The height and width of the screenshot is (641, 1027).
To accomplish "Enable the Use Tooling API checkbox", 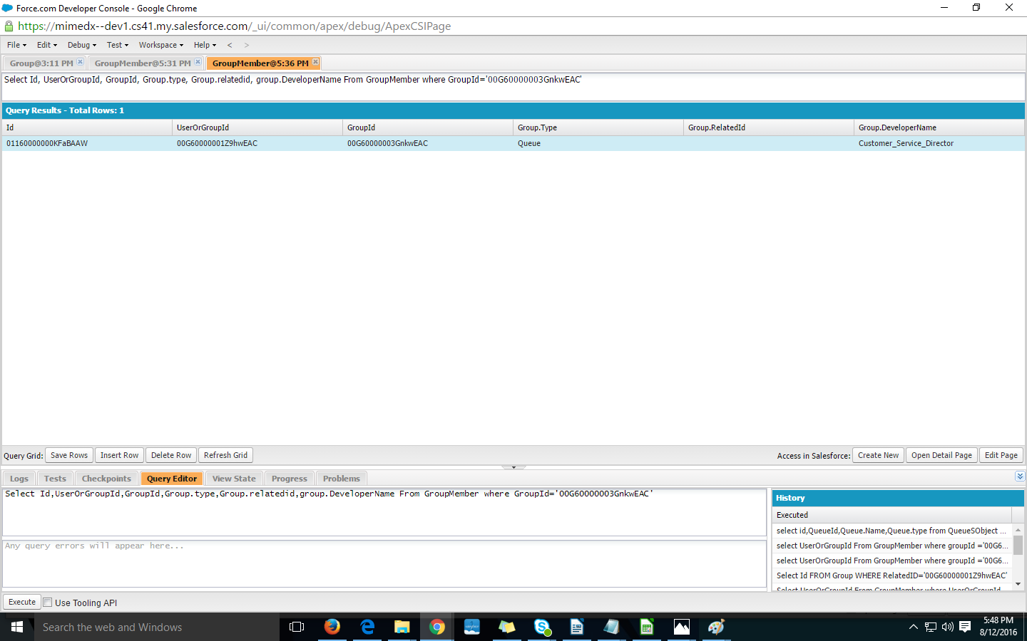I will (x=48, y=603).
